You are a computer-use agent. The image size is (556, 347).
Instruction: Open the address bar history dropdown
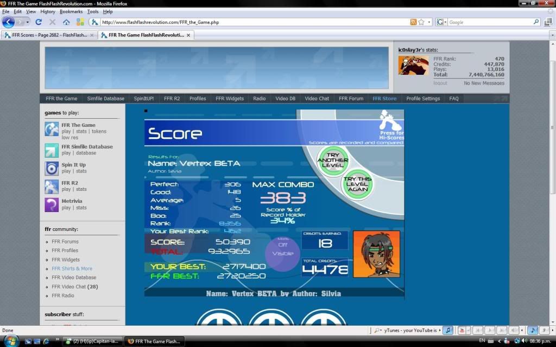point(429,22)
